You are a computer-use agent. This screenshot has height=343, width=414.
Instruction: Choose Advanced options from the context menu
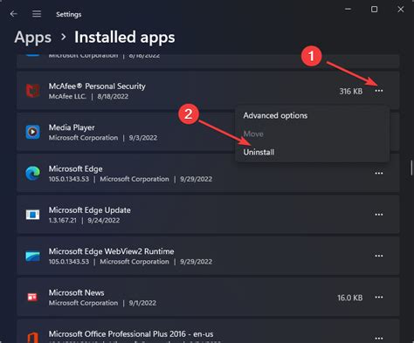(x=275, y=115)
